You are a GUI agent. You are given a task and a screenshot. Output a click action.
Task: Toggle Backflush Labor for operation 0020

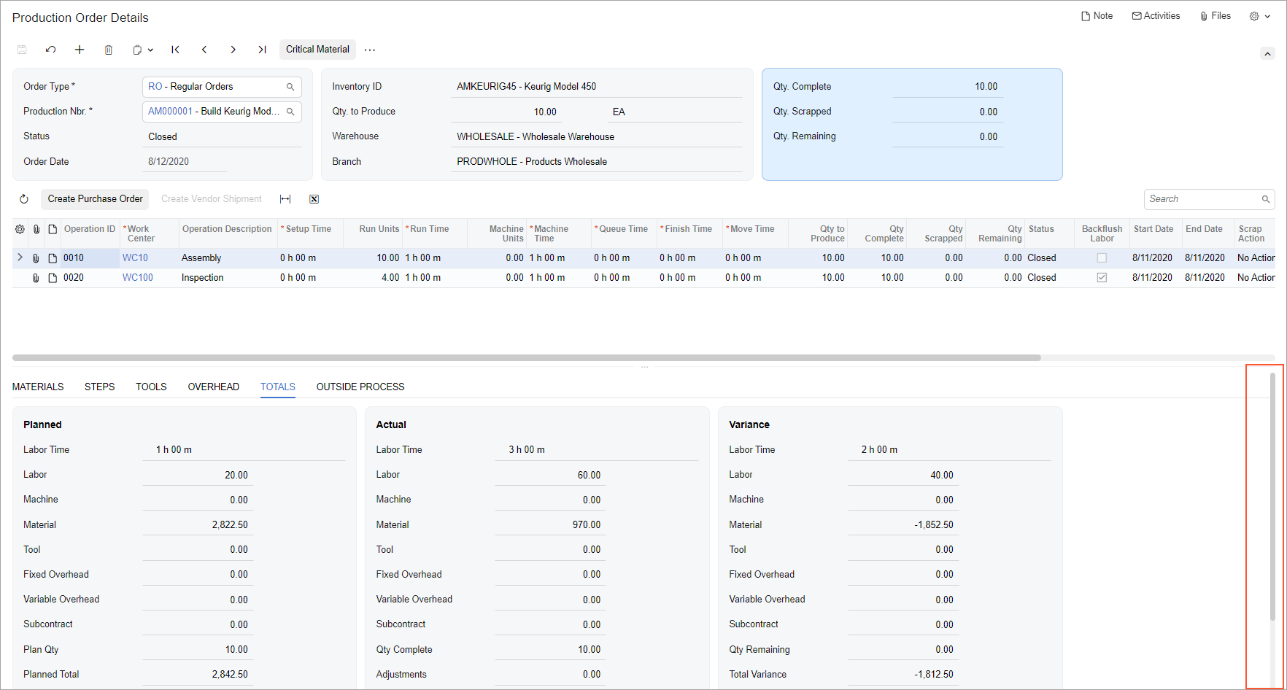click(1102, 278)
